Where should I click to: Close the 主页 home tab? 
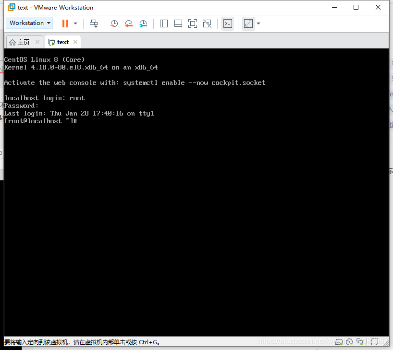pyautogui.click(x=37, y=42)
